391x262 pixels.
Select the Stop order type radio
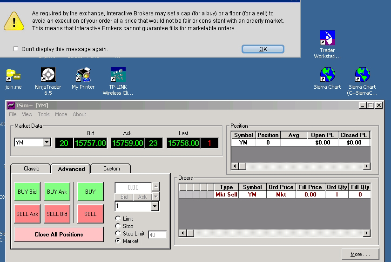[118, 226]
